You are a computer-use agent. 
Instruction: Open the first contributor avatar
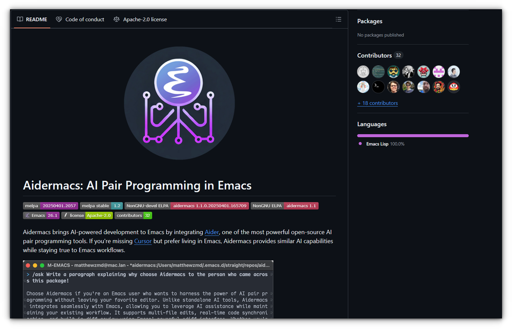tap(363, 71)
